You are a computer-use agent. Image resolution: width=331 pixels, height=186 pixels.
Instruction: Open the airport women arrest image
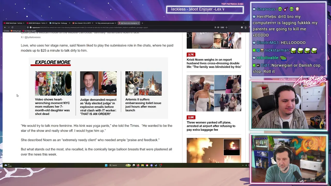click(x=214, y=93)
